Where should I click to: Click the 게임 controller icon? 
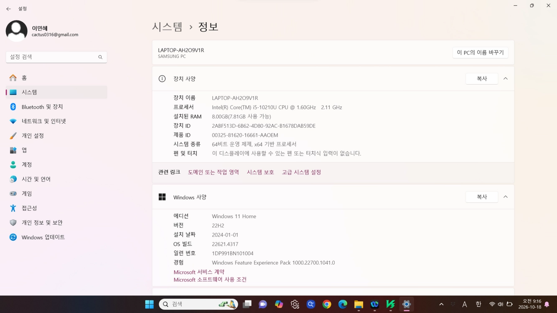coord(13,194)
